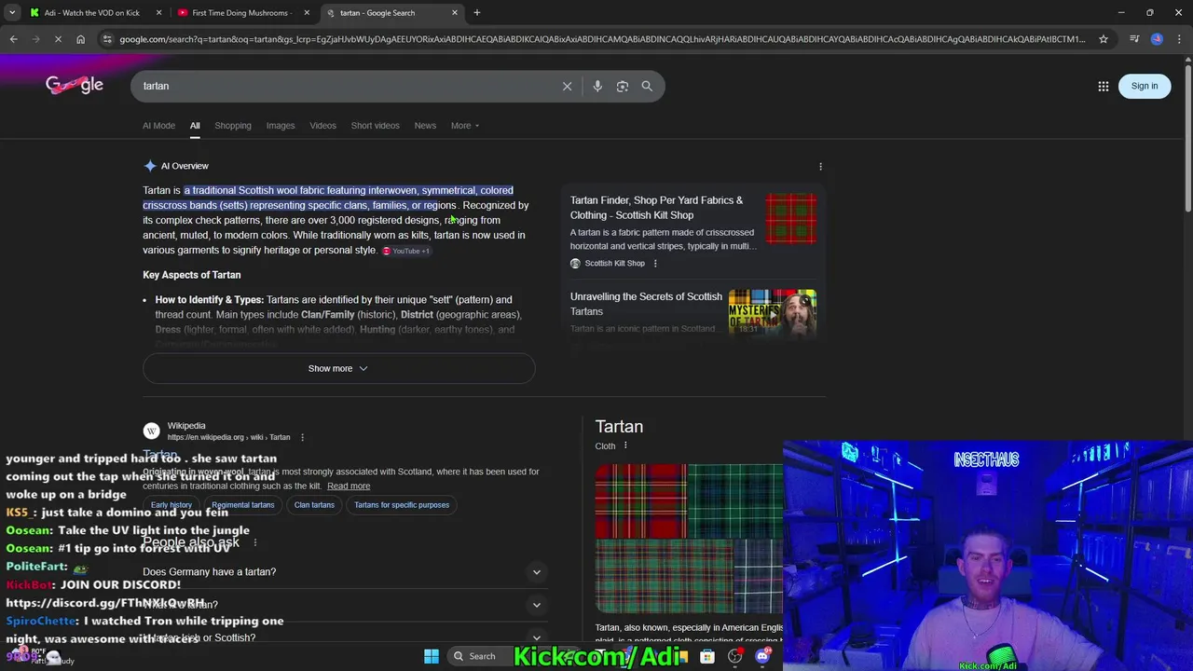Open the Videos results tab
The image size is (1193, 671).
click(x=323, y=126)
